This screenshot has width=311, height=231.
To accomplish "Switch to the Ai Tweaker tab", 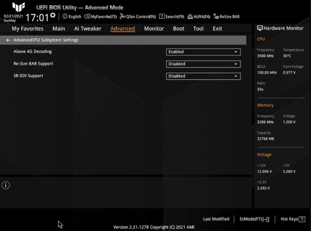I will (87, 29).
